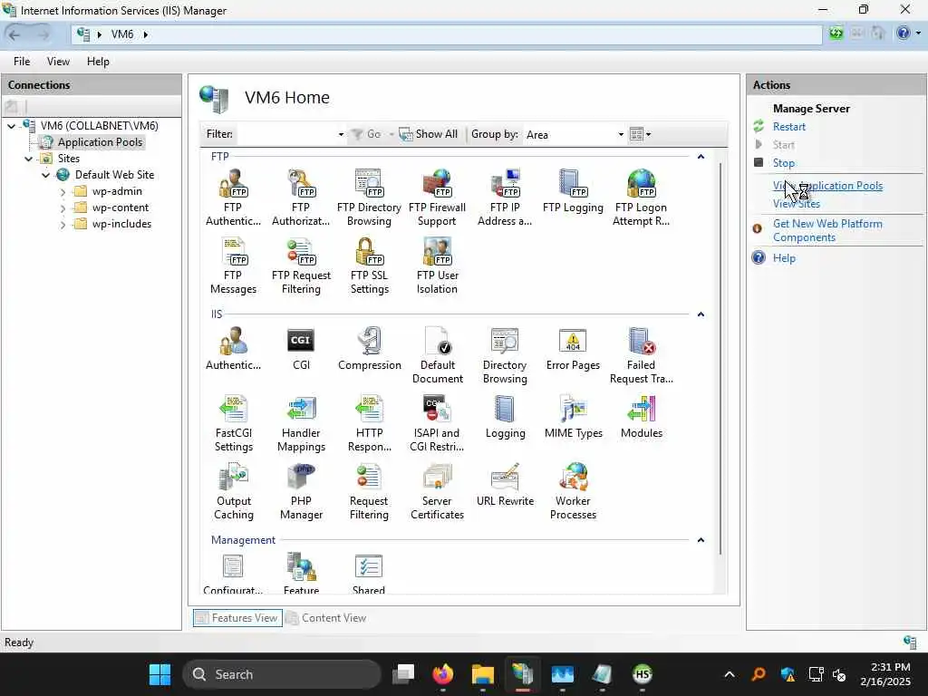
Task: Expand the wp-content folder node
Action: [x=63, y=208]
